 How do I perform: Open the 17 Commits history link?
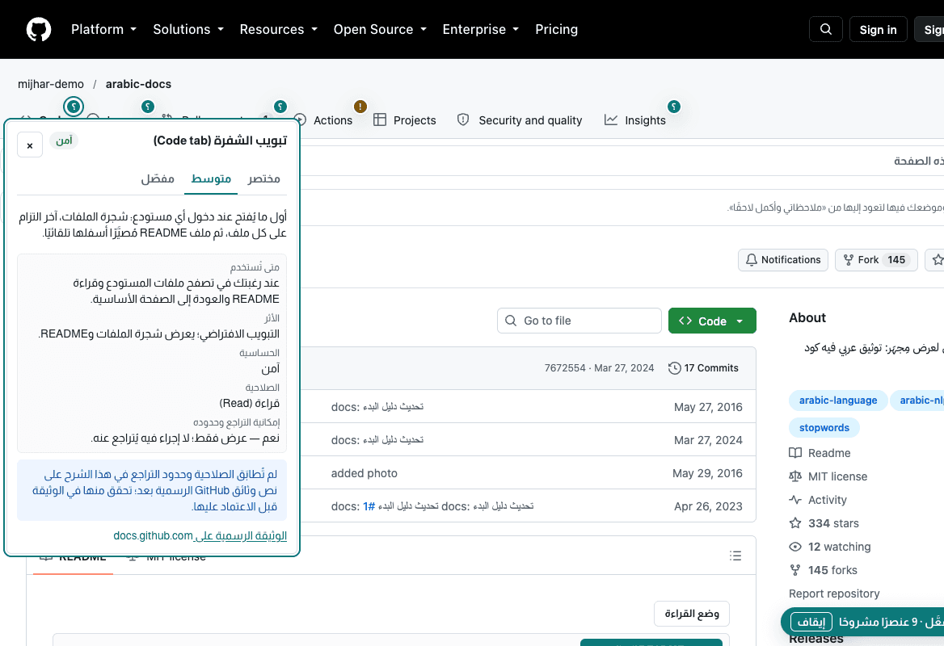703,368
